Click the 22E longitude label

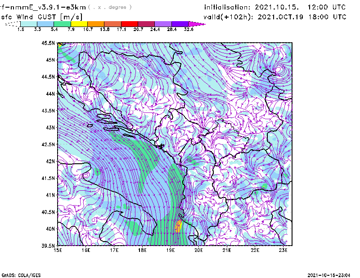click(255, 250)
